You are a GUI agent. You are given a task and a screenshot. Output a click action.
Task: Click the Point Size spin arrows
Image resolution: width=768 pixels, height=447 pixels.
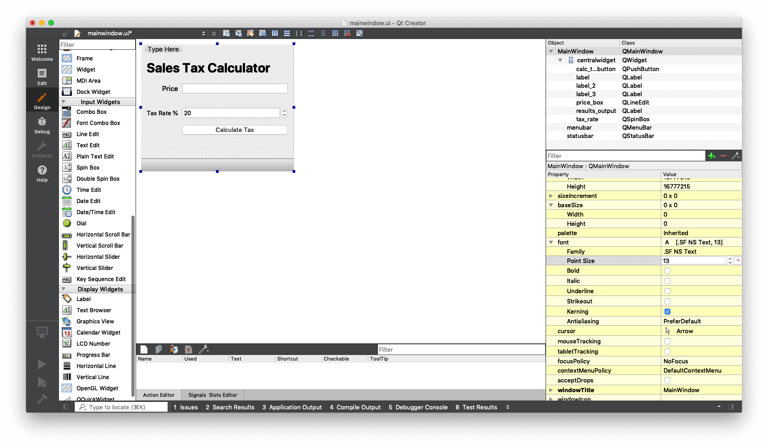coord(730,261)
